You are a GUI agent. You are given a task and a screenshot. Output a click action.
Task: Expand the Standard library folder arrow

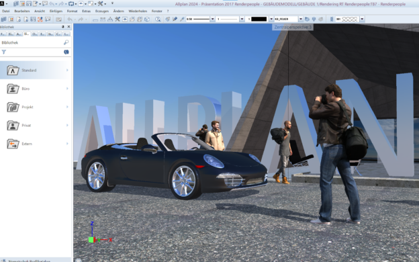(67, 70)
